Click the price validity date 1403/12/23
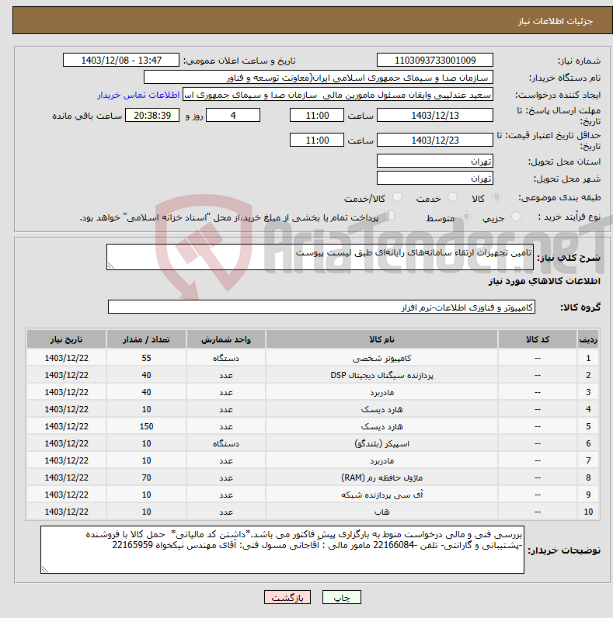Image resolution: width=613 pixels, height=618 pixels. coord(435,140)
